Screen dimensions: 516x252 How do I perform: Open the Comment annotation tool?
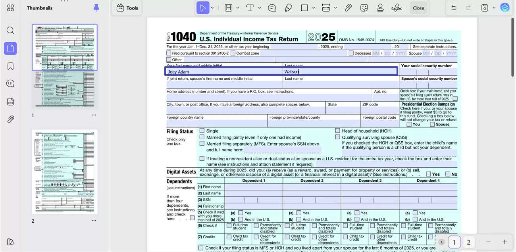tap(272, 8)
